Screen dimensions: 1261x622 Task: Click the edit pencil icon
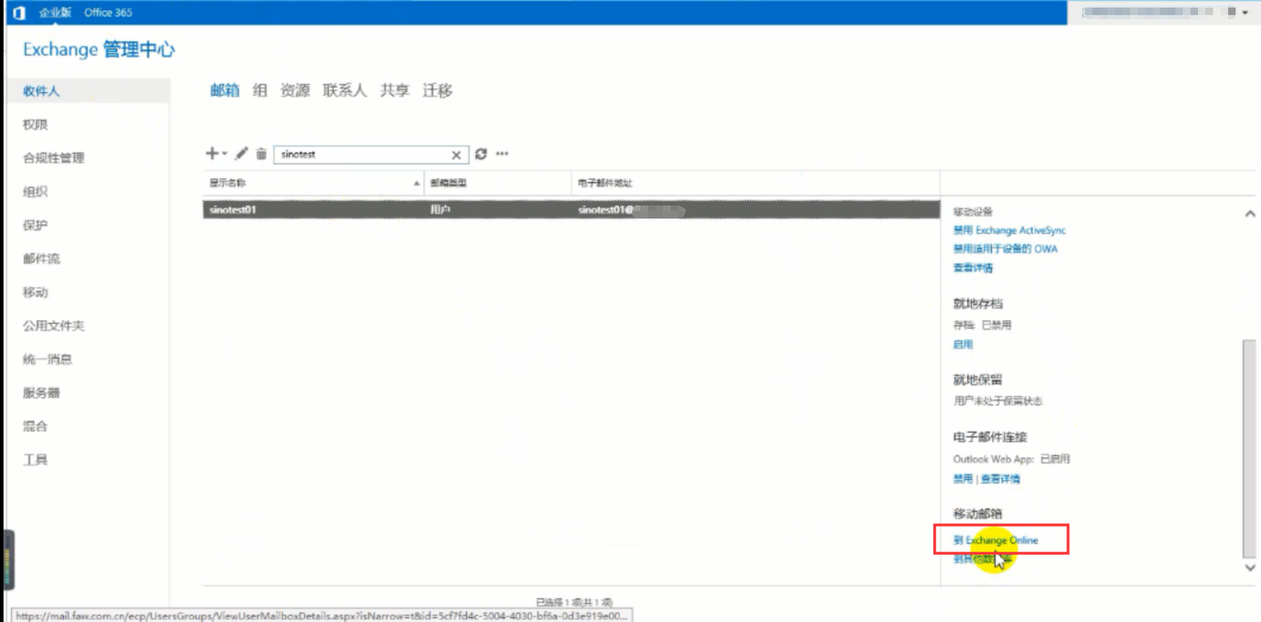tap(241, 153)
